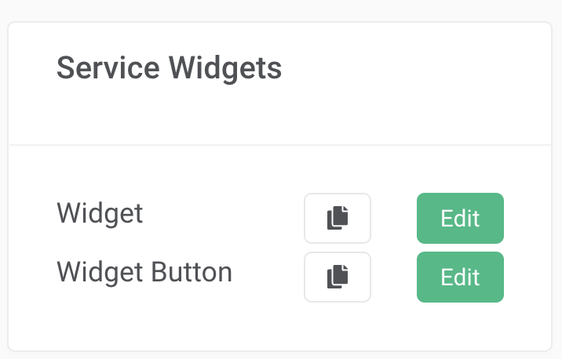562x359 pixels.
Task: Click the Service Widgets heading
Action: (x=170, y=68)
